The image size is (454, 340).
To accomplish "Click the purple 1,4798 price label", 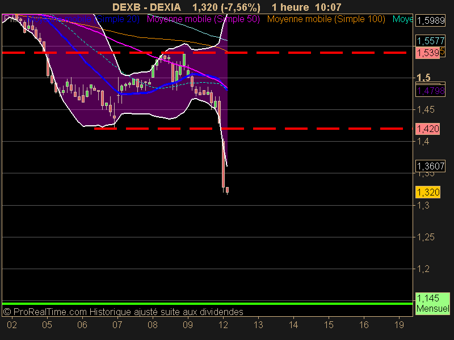I will (x=431, y=91).
